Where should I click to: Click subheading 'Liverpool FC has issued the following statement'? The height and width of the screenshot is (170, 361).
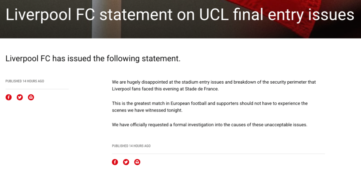93,59
